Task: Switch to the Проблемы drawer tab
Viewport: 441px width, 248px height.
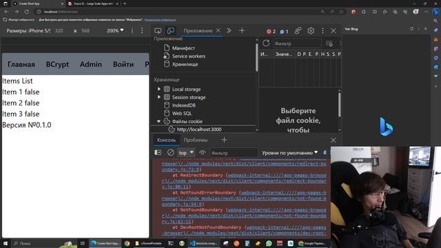Action: pos(196,140)
